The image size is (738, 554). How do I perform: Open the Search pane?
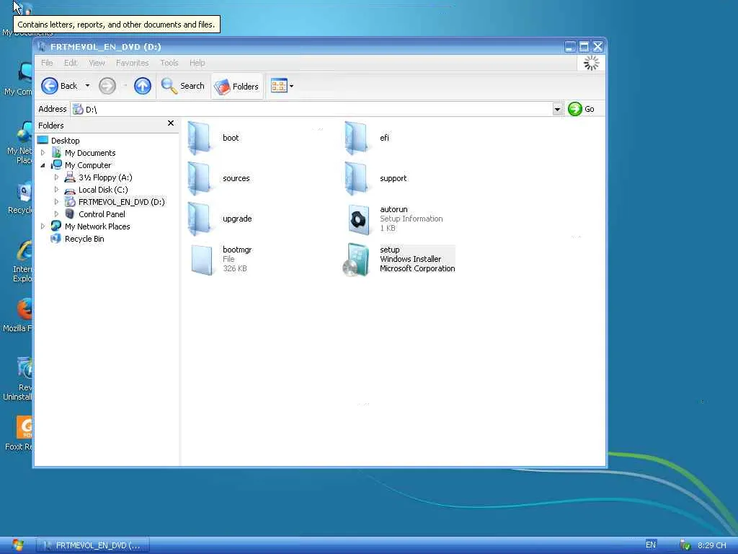point(182,86)
